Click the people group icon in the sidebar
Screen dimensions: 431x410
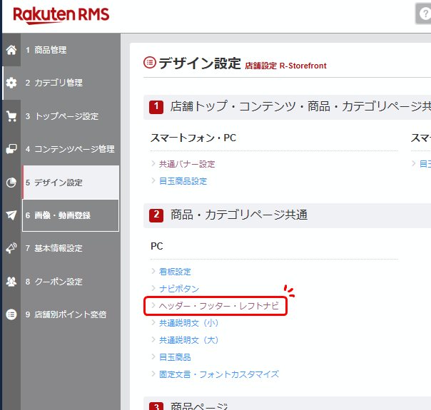(11, 282)
